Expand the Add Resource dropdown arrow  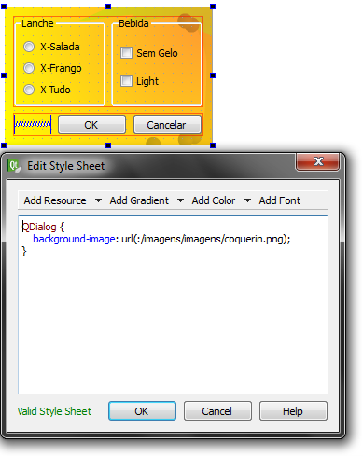[98, 200]
